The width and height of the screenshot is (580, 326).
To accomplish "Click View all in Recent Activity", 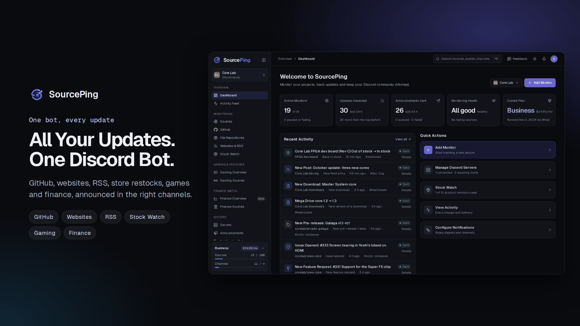I will click(x=403, y=139).
